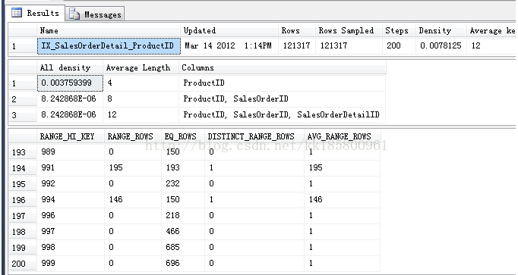This screenshot has width=518, height=275.
Task: Select EQ_ROWS cell 218
Action: [183, 215]
